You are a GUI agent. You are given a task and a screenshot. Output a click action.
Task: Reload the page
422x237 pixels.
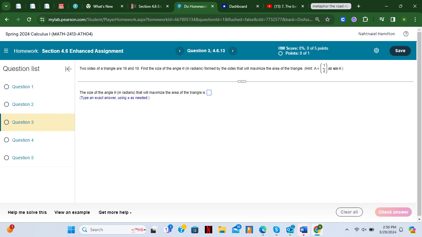29,19
